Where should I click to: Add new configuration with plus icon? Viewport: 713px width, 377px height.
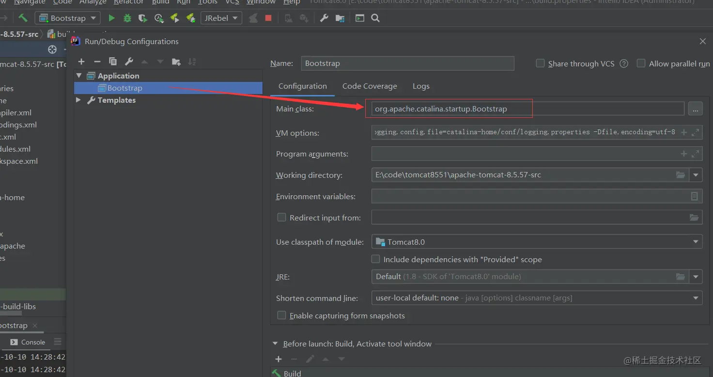click(x=81, y=62)
